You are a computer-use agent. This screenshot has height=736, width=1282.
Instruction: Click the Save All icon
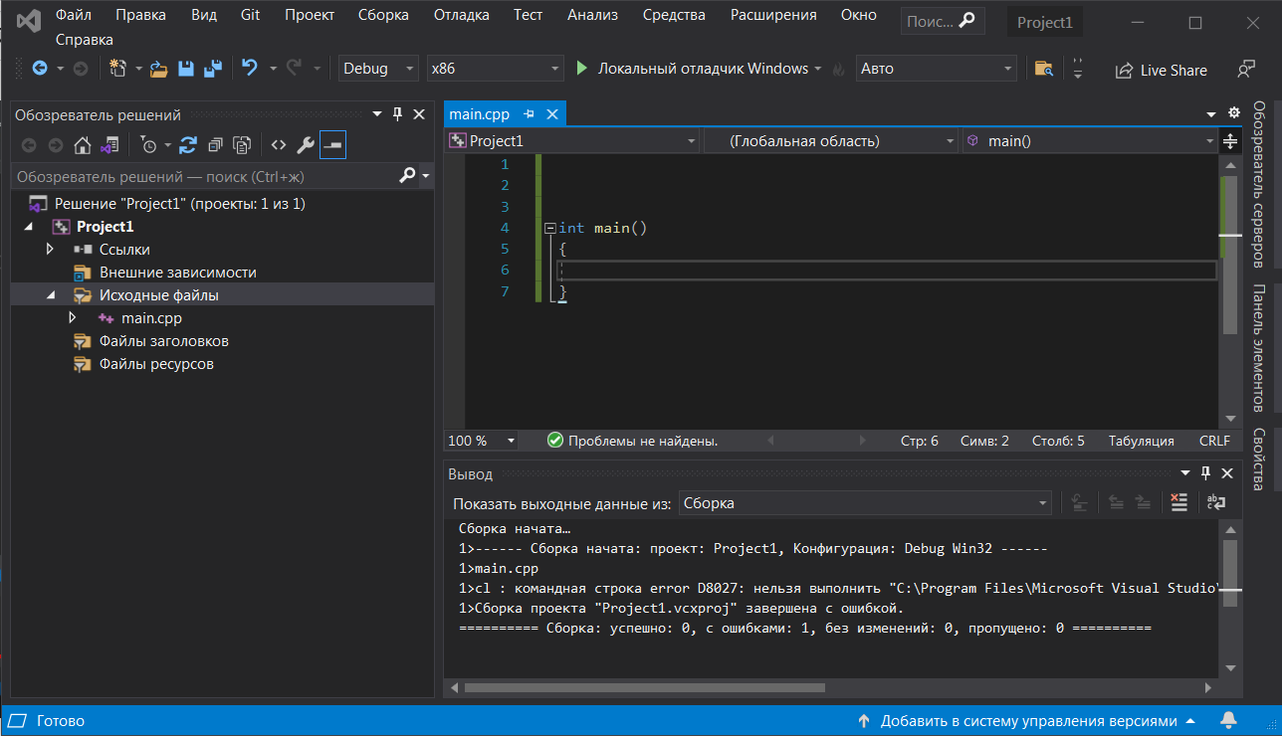[x=212, y=69]
